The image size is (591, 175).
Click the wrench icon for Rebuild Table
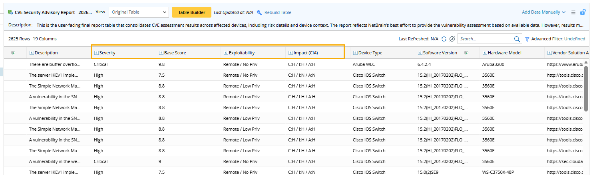(259, 12)
